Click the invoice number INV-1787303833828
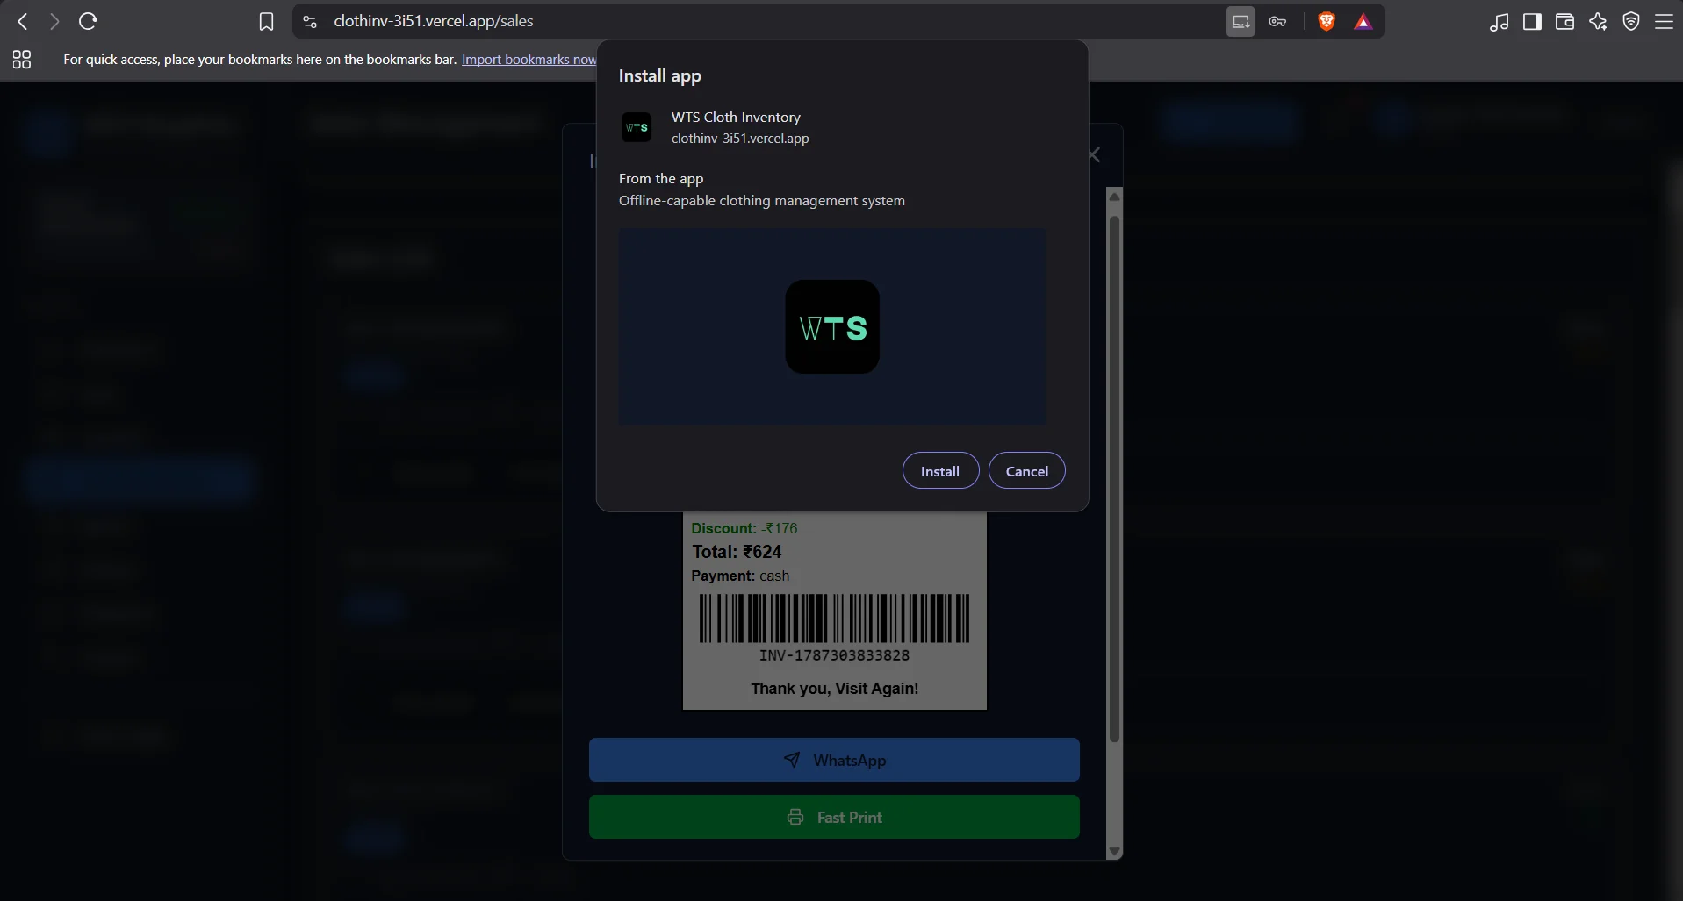This screenshot has height=901, width=1683. pos(834,655)
